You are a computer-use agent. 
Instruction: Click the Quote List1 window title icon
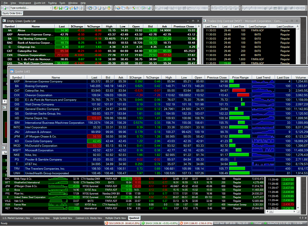click(x=12, y=71)
